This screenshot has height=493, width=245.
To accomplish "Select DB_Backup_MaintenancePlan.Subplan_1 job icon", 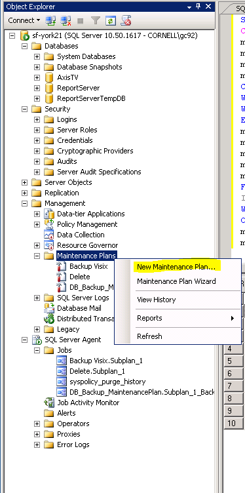I will (62, 392).
